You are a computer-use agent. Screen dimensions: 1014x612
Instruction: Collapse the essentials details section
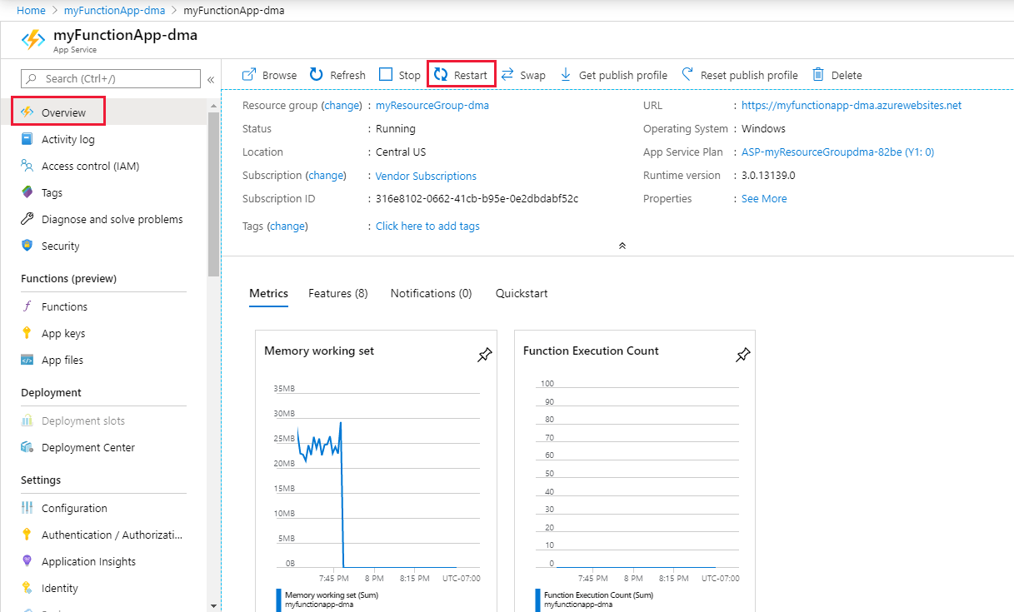(622, 246)
